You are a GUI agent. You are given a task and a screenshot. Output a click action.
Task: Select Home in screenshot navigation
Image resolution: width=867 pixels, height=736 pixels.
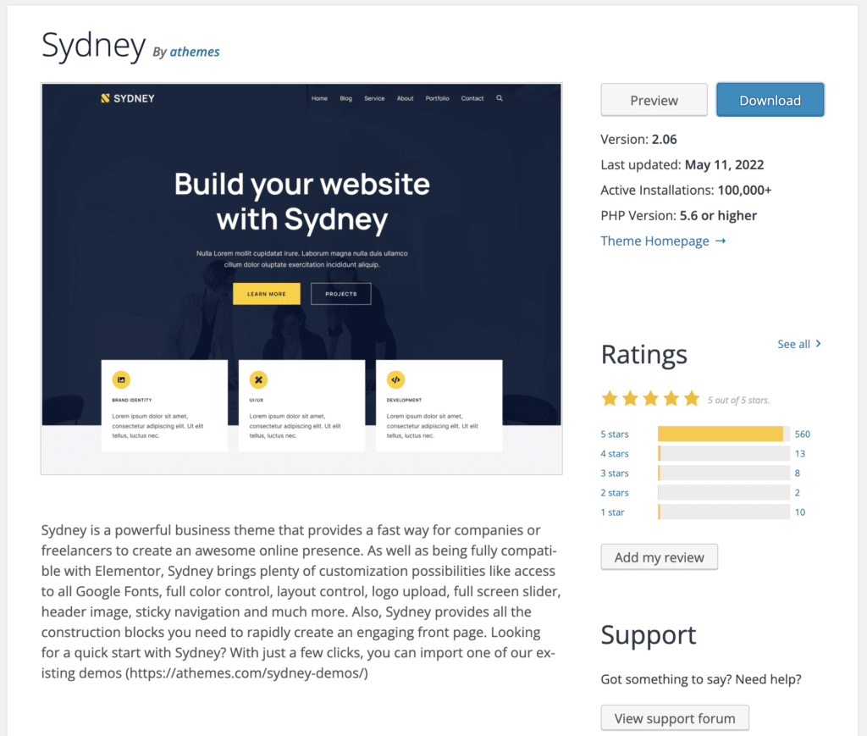point(319,98)
